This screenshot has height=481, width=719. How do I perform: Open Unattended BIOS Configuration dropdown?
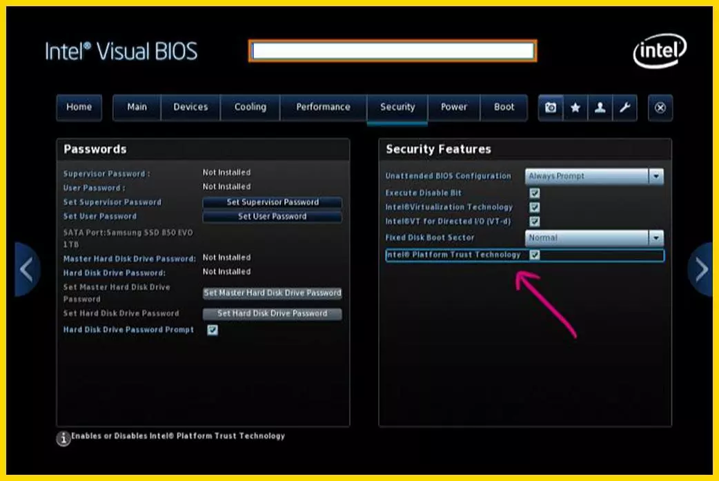click(x=594, y=176)
